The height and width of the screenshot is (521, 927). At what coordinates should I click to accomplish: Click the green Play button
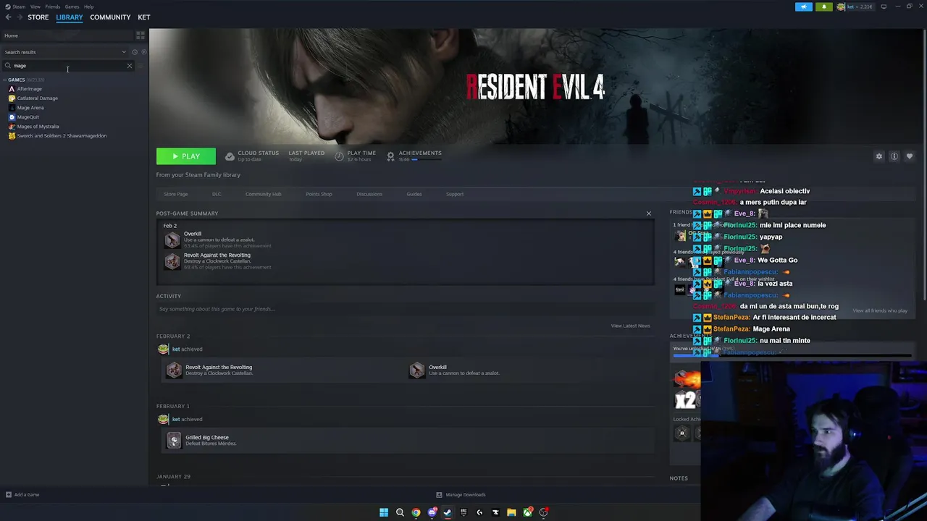185,156
